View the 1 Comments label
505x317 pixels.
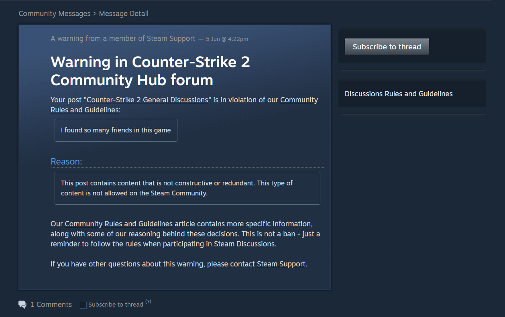tap(51, 305)
